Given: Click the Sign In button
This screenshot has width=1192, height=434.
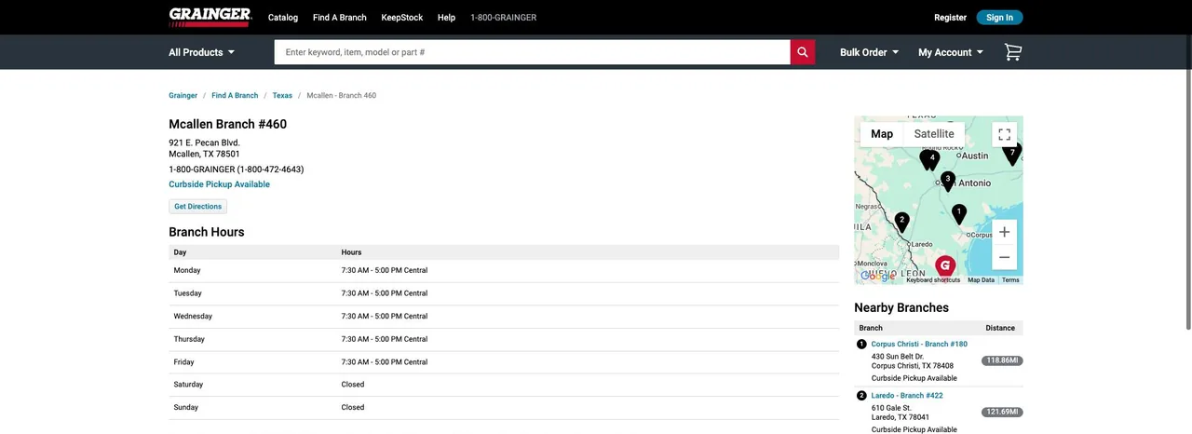Looking at the screenshot, I should (999, 18).
